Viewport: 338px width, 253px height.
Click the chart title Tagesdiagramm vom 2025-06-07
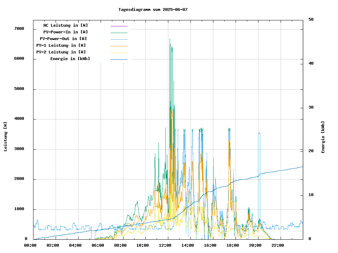(x=153, y=9)
